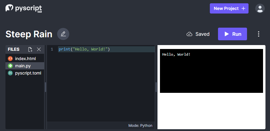The width and height of the screenshot is (270, 131).
Task: Click the main.py Python icon
Action: [10, 66]
